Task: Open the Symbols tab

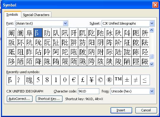Action: [12, 15]
